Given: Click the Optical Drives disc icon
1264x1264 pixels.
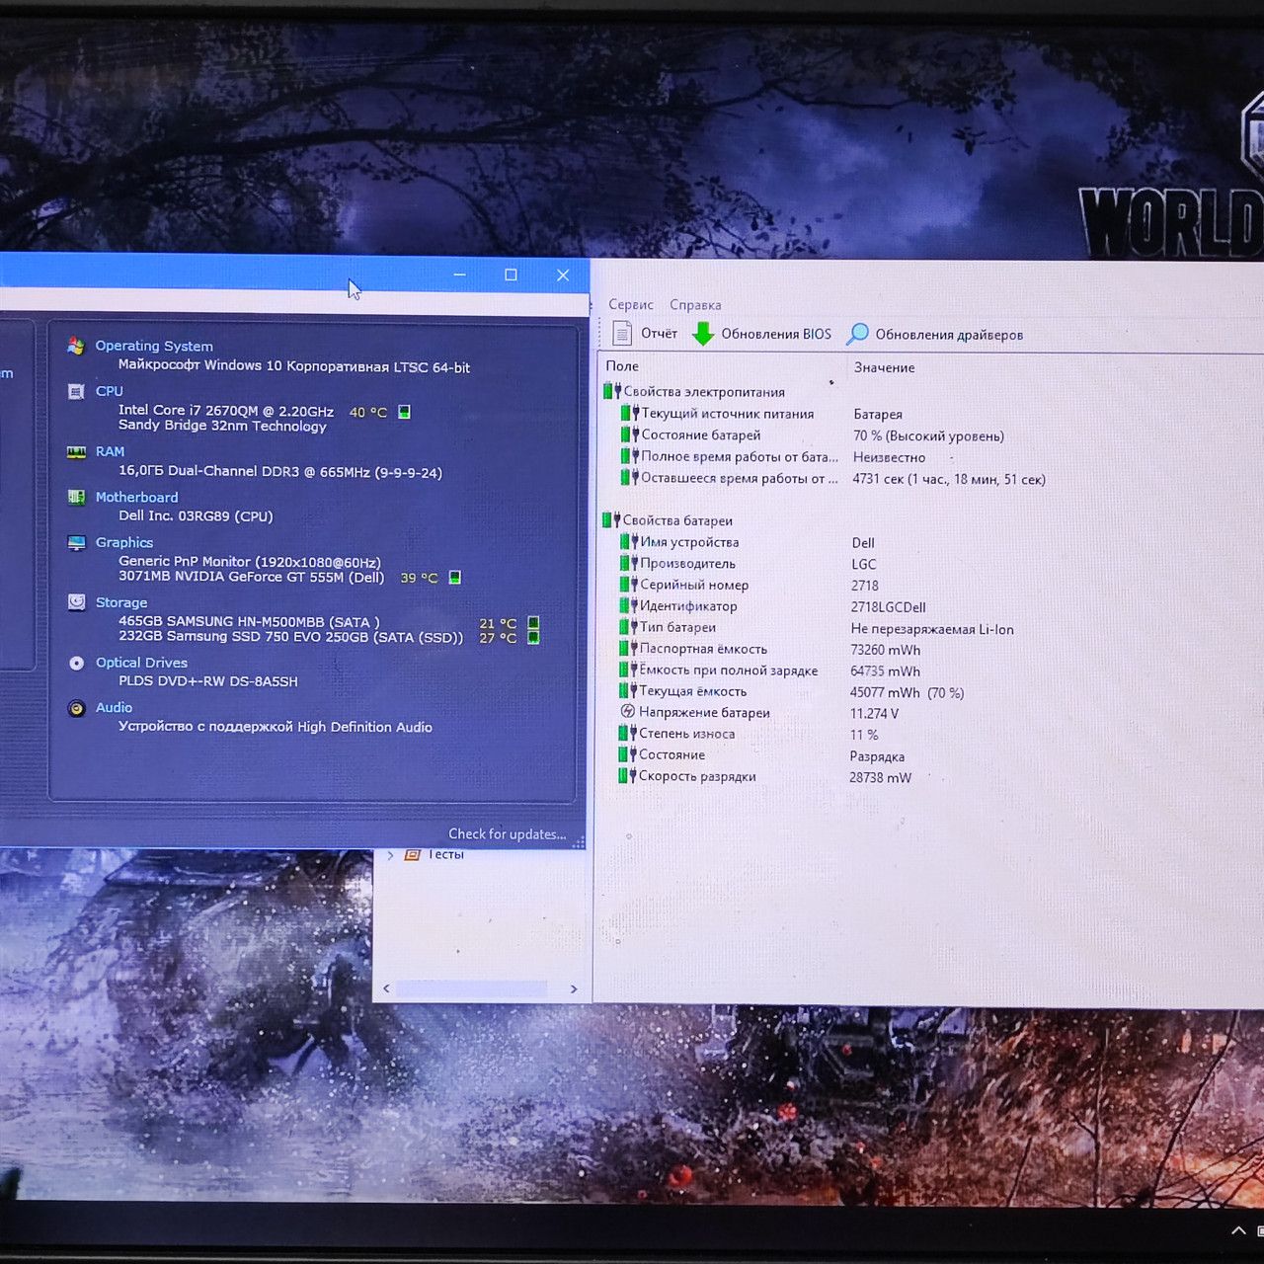Looking at the screenshot, I should point(76,663).
